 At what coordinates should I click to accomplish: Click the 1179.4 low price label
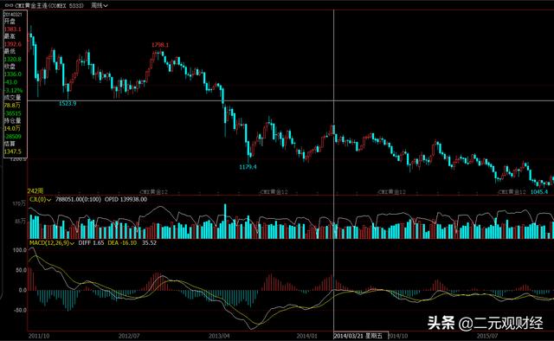pos(248,167)
